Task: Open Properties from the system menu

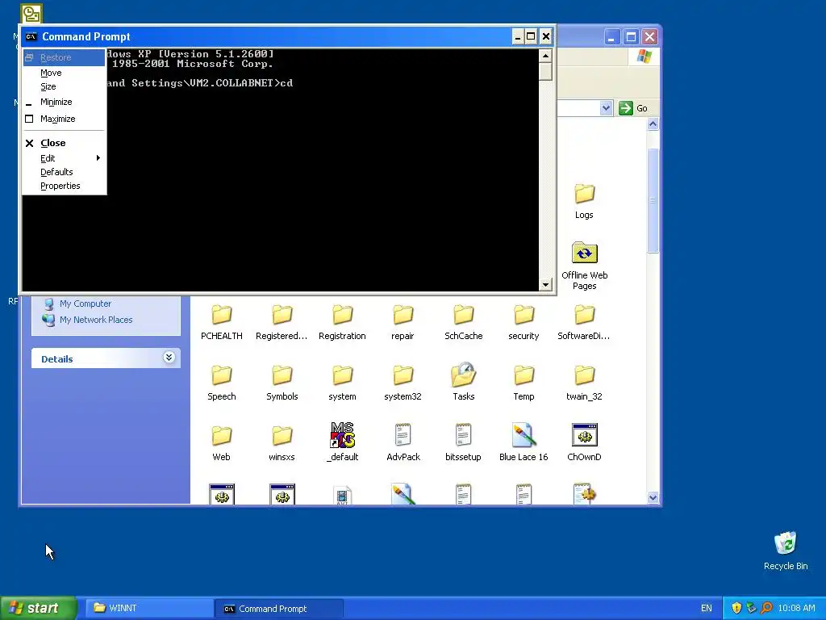Action: (65, 186)
